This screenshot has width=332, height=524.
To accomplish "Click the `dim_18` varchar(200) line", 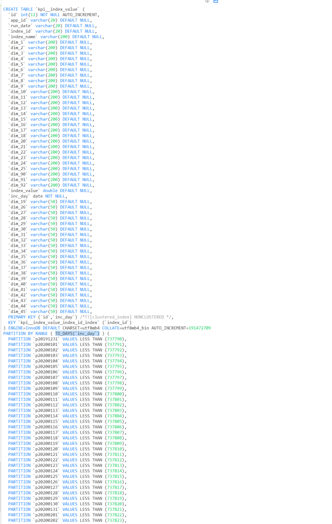I will 51,136.
